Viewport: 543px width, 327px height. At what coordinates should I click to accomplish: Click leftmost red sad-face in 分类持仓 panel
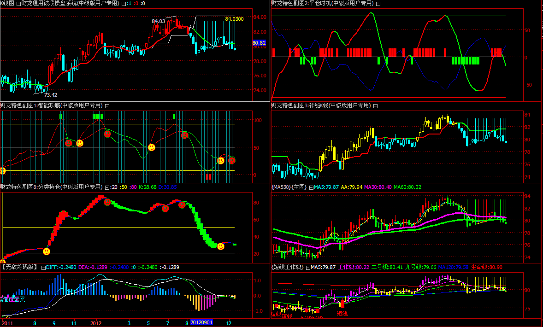pyautogui.click(x=107, y=202)
